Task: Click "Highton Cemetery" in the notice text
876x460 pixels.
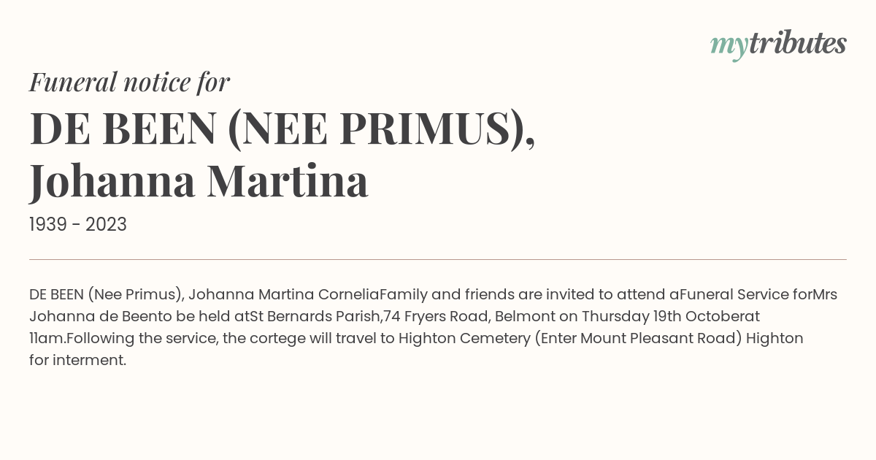Action: pos(463,339)
